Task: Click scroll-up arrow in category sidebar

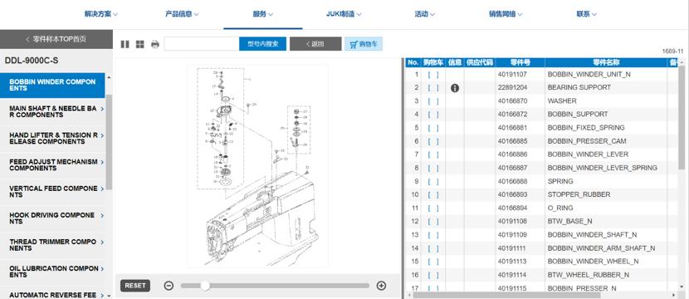Action: click(109, 77)
